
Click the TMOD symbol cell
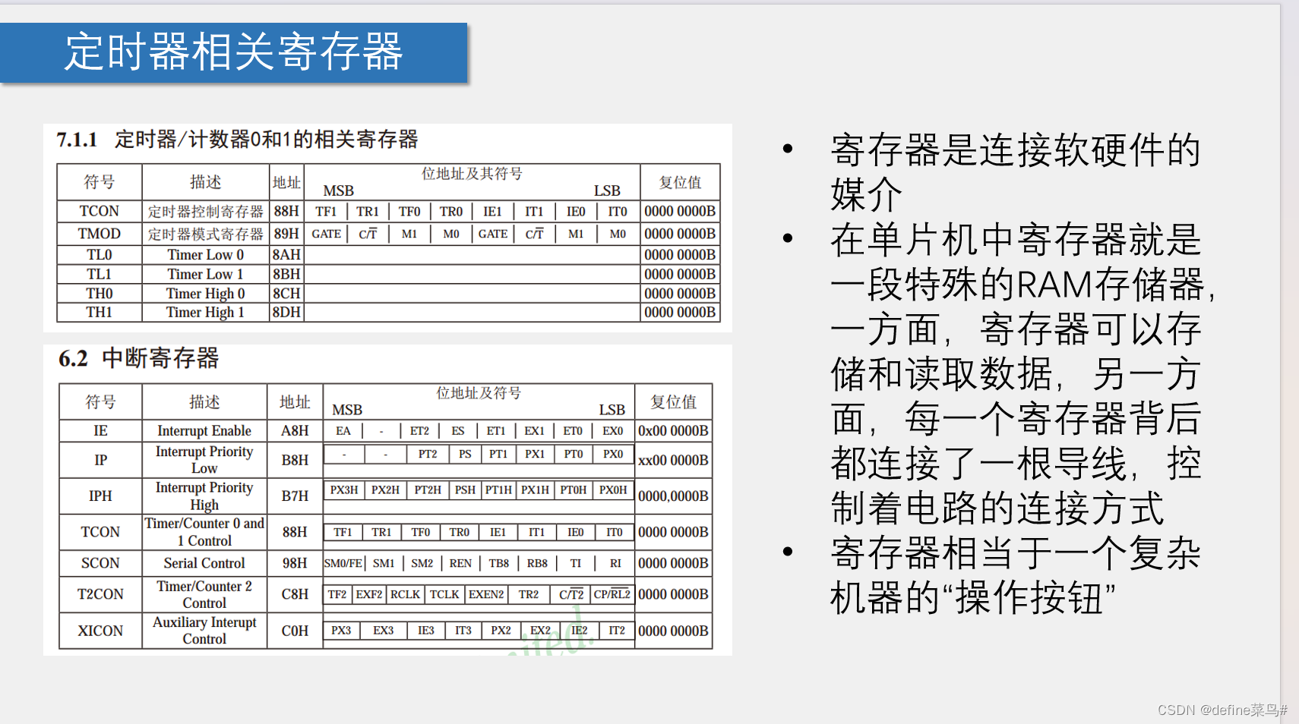tap(100, 234)
